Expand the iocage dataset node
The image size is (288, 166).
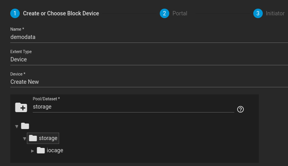point(32,151)
